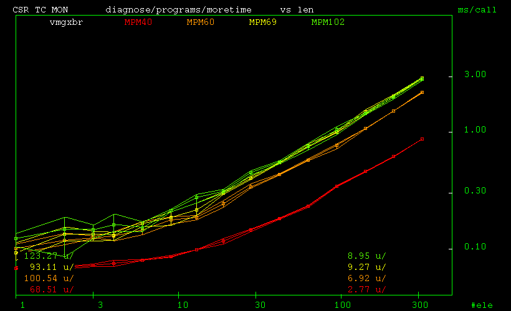Click the x-axis tick label 3
Viewport: 511px width, 311px height.
[100, 305]
